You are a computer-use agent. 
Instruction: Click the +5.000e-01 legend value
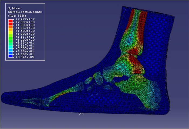(25, 48)
